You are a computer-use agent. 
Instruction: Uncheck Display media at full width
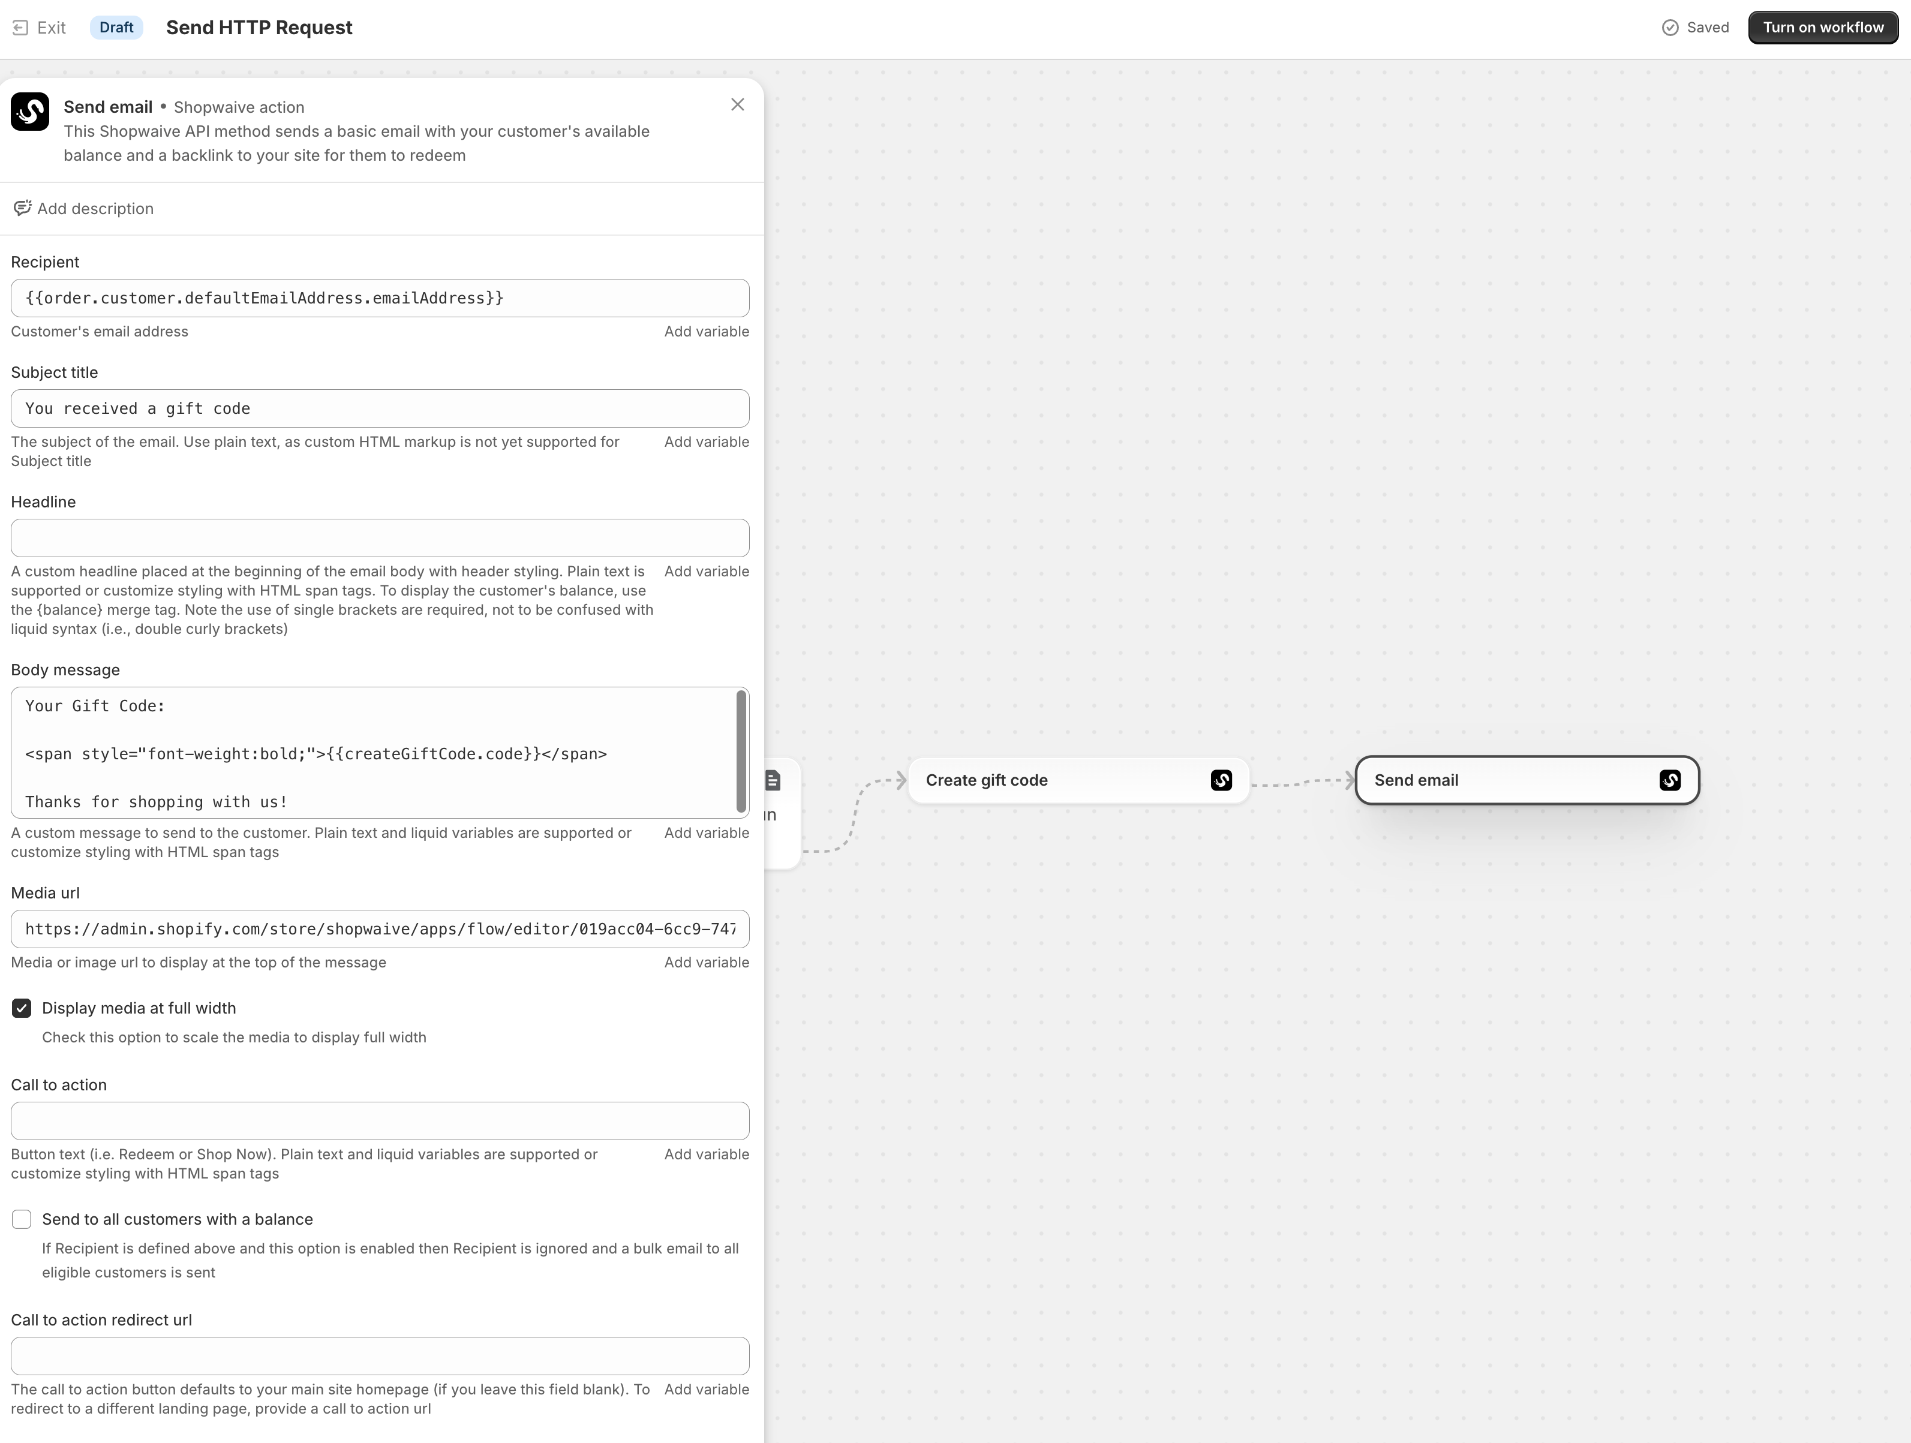pos(22,1008)
